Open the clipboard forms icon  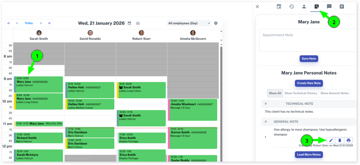342,6
